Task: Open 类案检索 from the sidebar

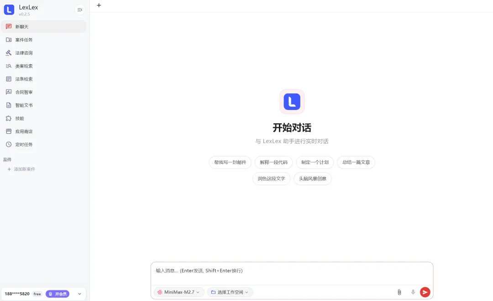Action: 44,66
